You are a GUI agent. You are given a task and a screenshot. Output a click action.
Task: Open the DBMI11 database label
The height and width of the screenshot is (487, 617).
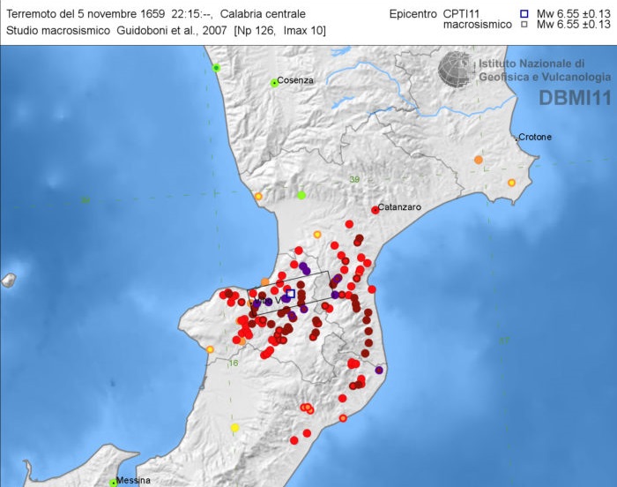click(x=574, y=97)
